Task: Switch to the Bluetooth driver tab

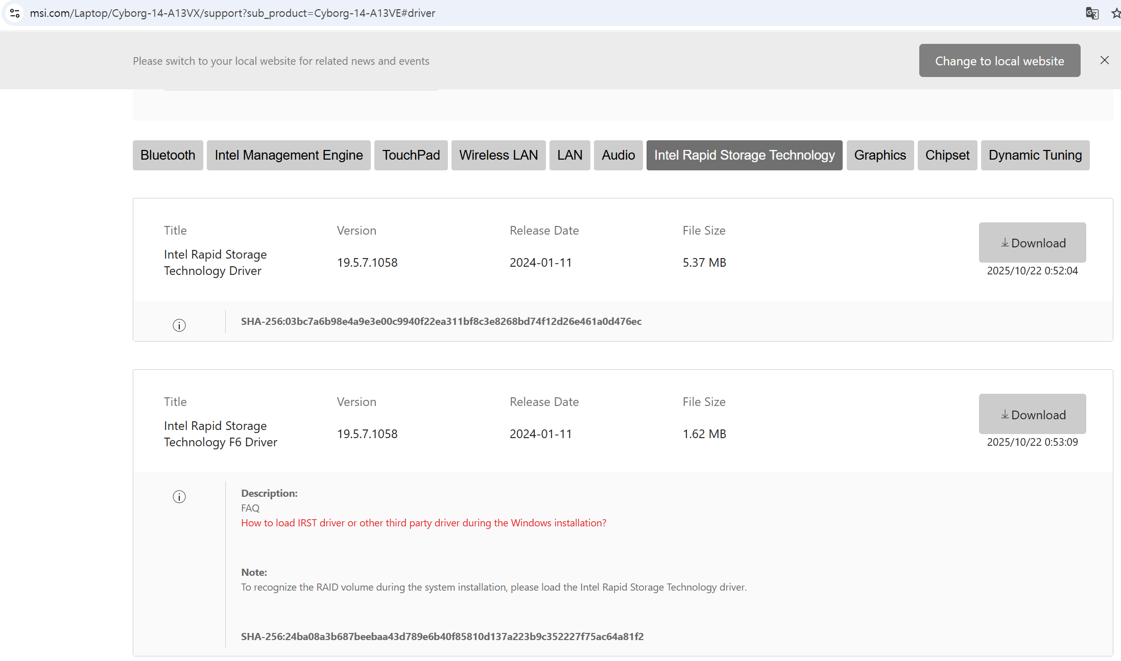Action: point(168,155)
